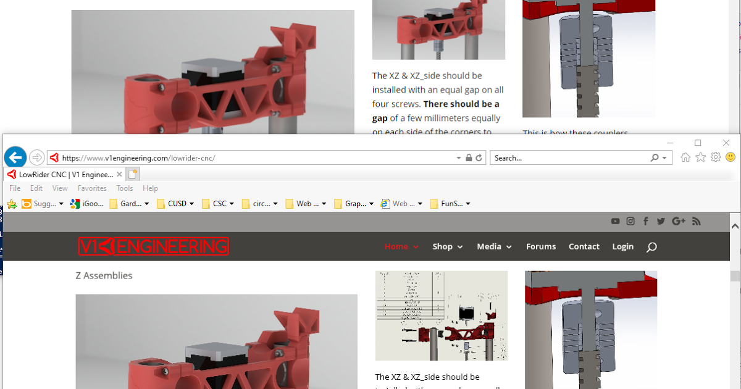Open the Facebook social icon on the site header

click(646, 221)
